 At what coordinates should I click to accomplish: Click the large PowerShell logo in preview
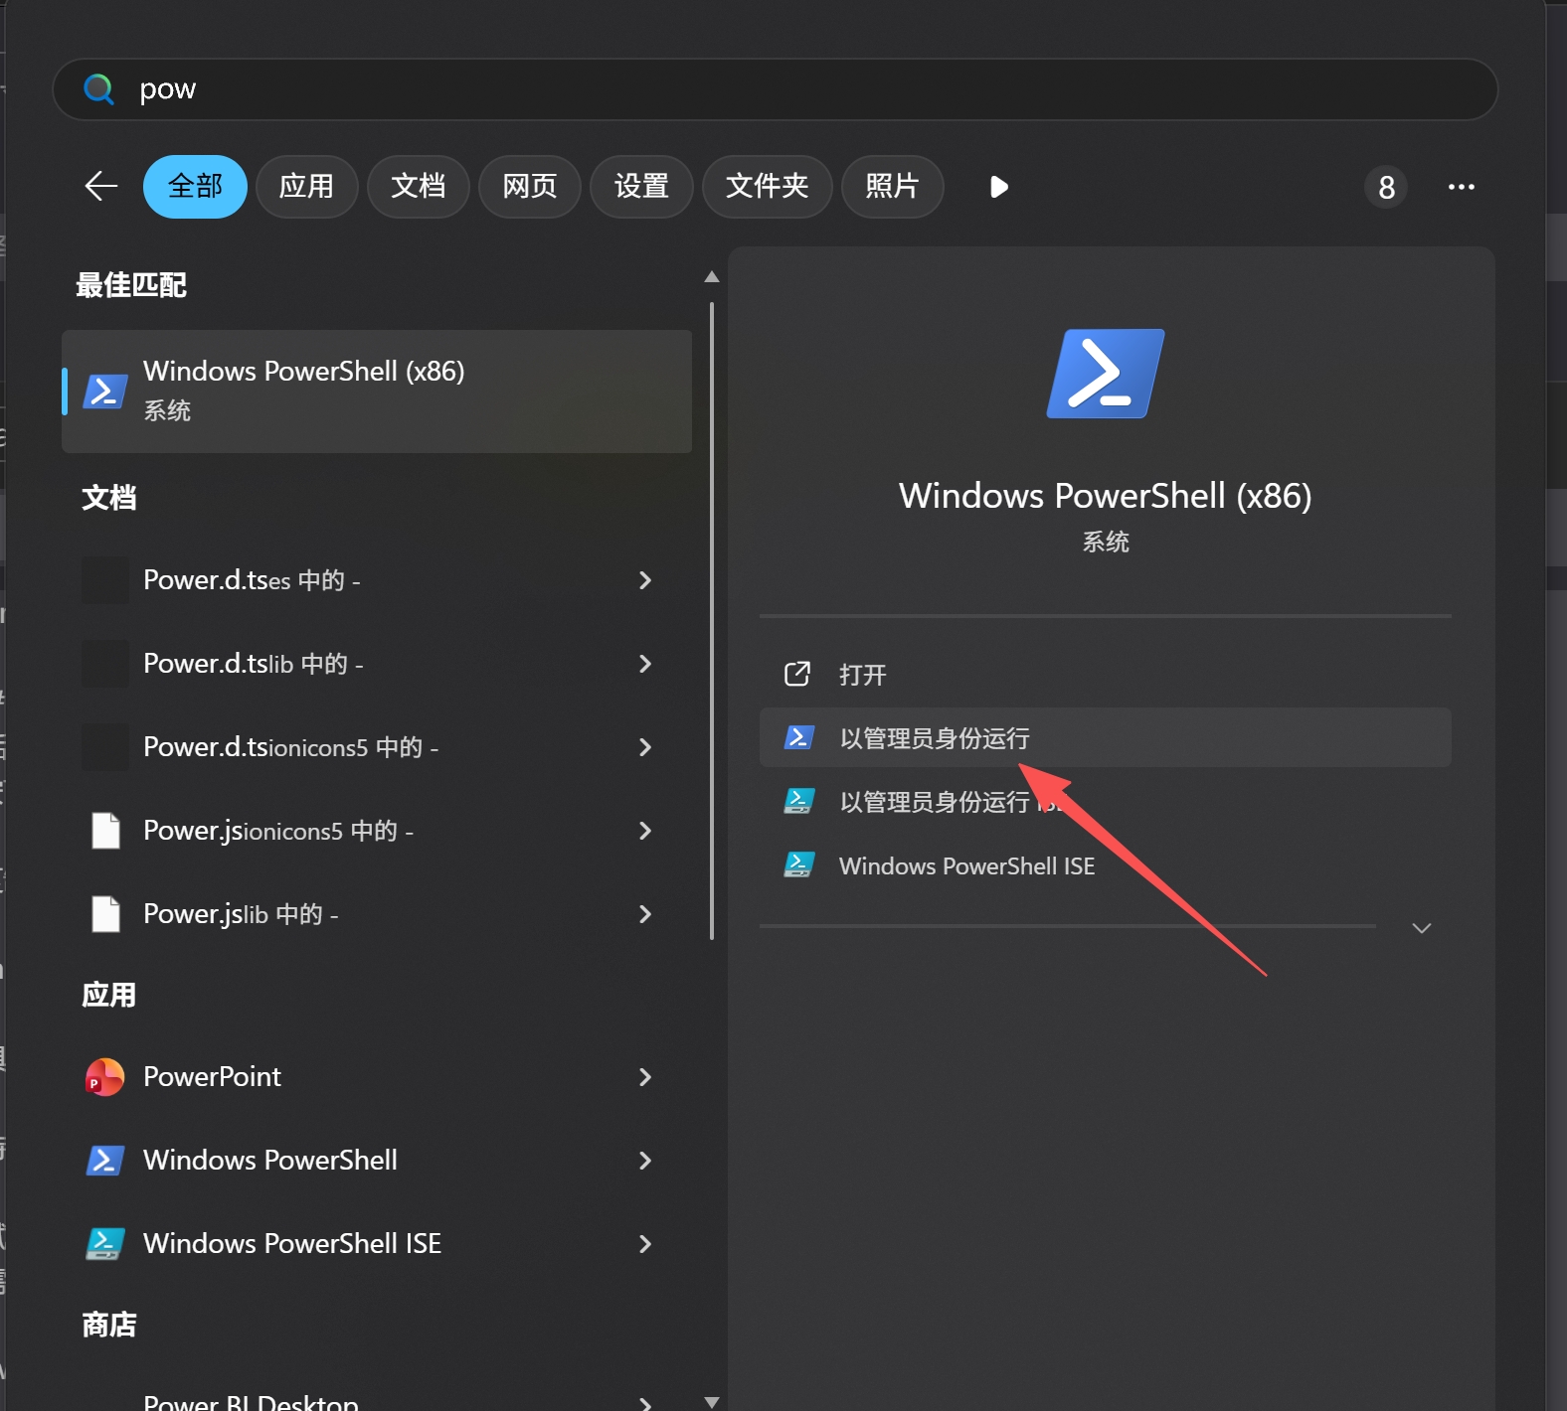pos(1105,374)
